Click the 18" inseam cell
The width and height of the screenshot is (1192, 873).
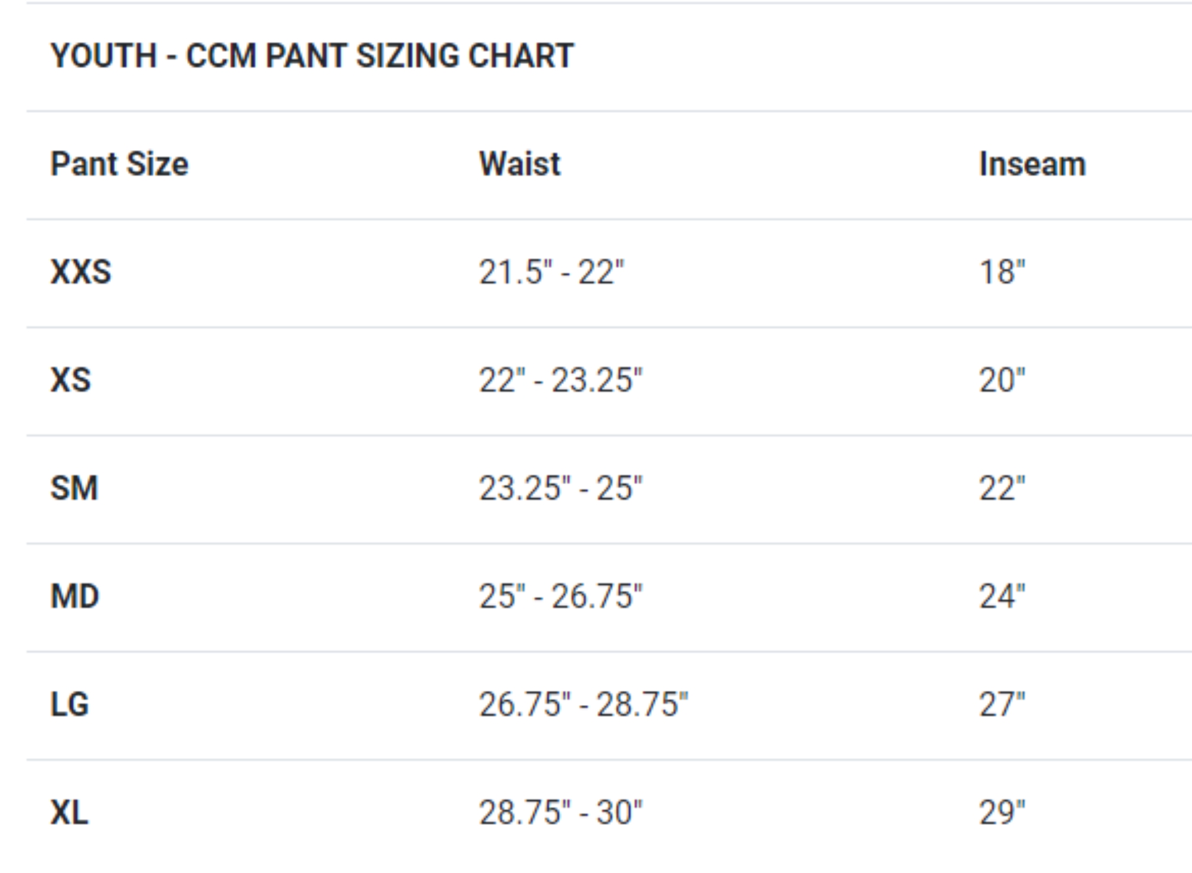click(x=1002, y=272)
